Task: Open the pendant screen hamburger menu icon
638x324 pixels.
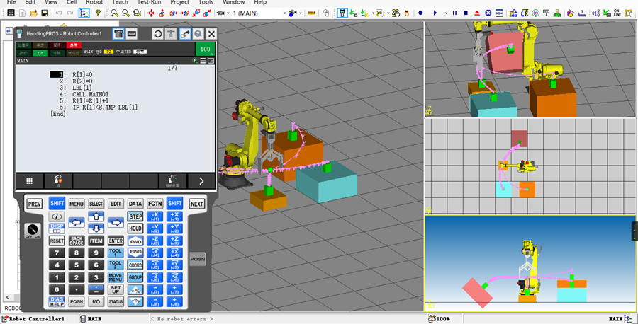Action: [x=203, y=61]
